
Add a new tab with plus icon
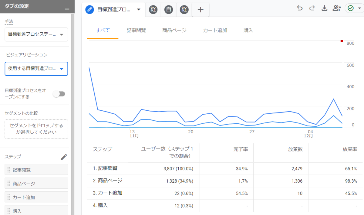coord(201,10)
